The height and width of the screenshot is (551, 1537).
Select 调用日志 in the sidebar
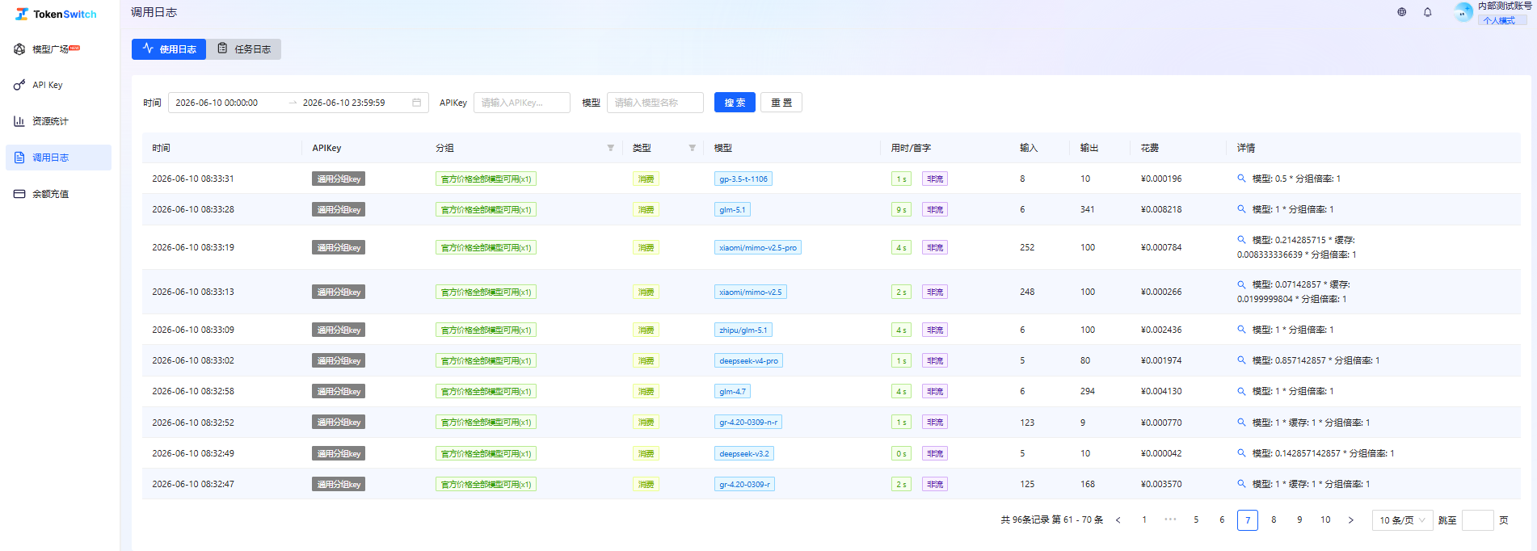58,158
